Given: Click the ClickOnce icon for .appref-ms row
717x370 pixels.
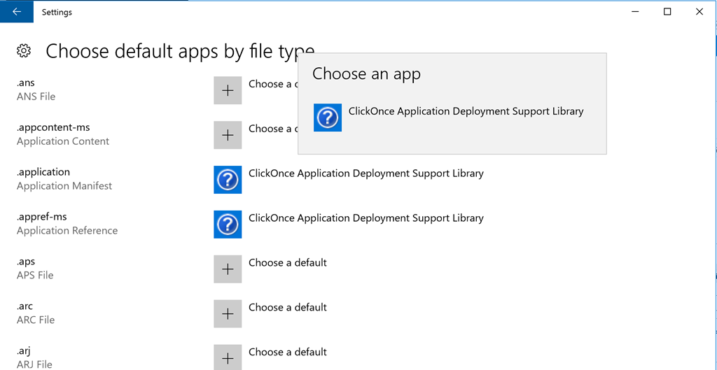Looking at the screenshot, I should 228,225.
